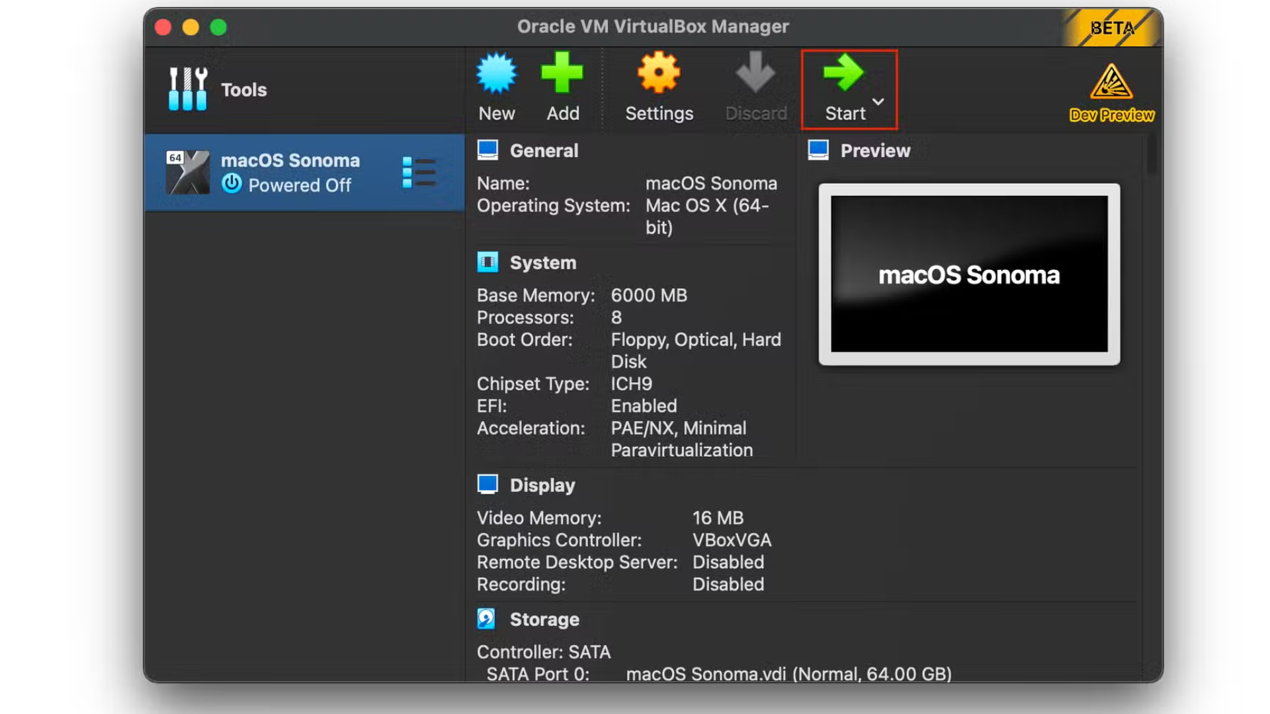
Task: Click the Tools wrench and screwdriver icon
Action: pos(188,89)
